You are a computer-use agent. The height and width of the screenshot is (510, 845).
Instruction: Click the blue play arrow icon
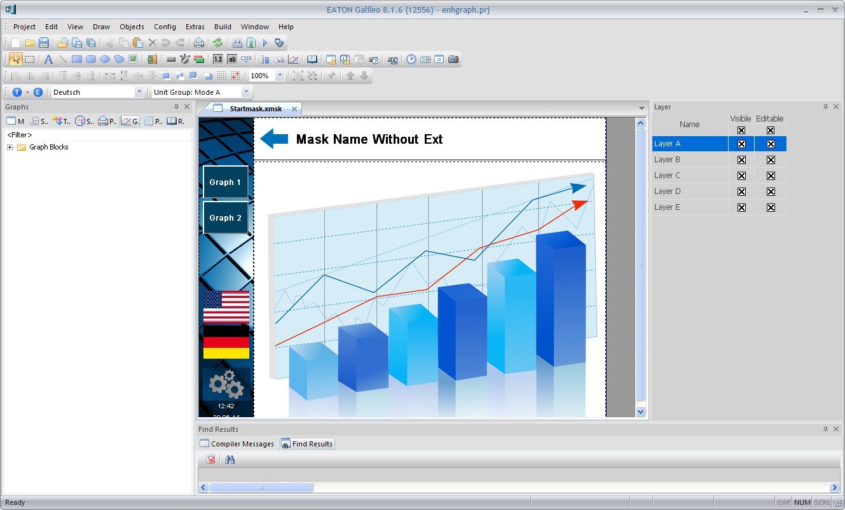pyautogui.click(x=265, y=43)
